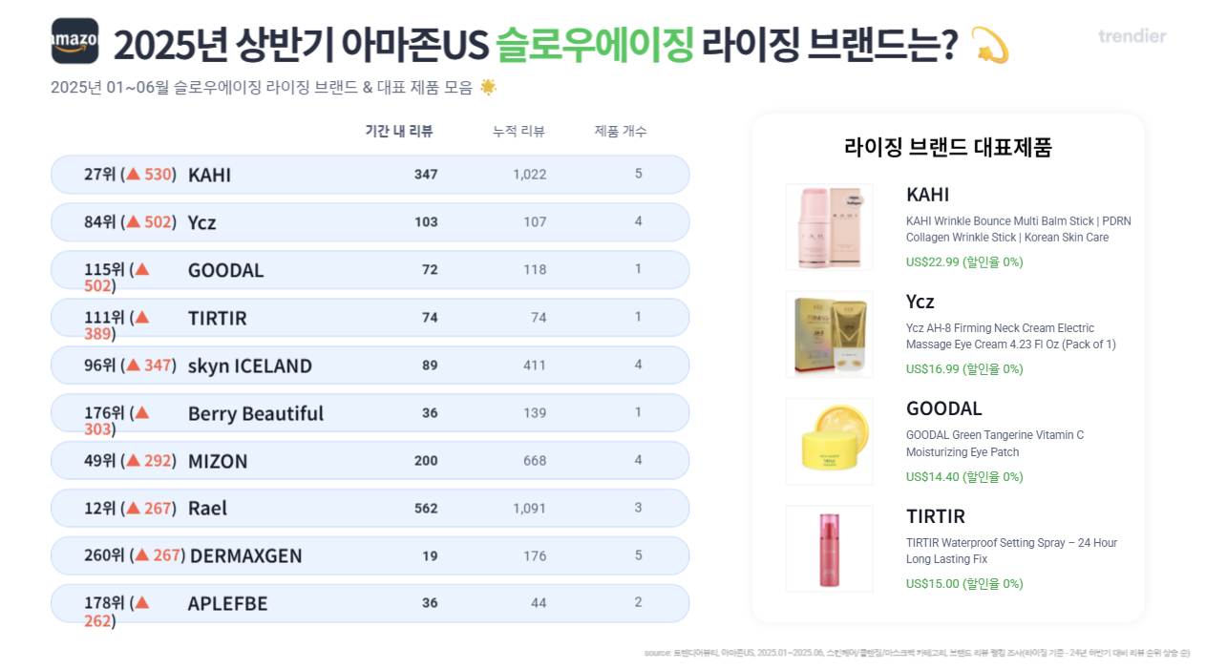Open the GOODAL eye patch thumbnail

[829, 442]
